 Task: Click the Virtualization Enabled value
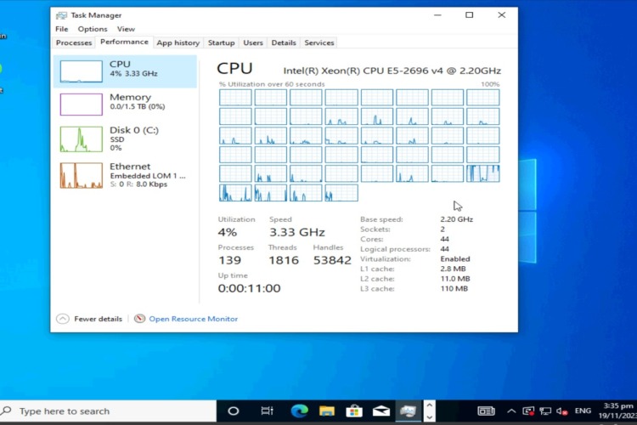(x=455, y=259)
